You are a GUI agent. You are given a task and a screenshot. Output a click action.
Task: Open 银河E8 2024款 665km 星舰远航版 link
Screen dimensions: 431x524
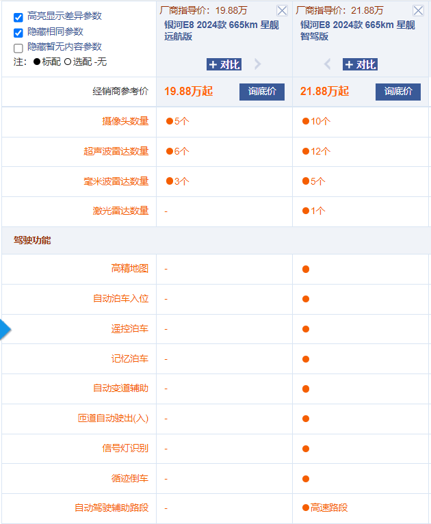coord(221,30)
